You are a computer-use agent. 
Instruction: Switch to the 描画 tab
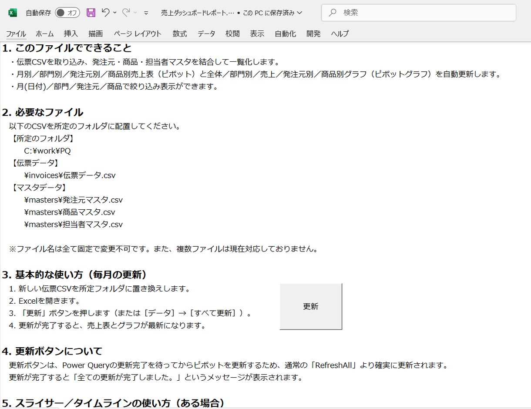pyautogui.click(x=96, y=34)
